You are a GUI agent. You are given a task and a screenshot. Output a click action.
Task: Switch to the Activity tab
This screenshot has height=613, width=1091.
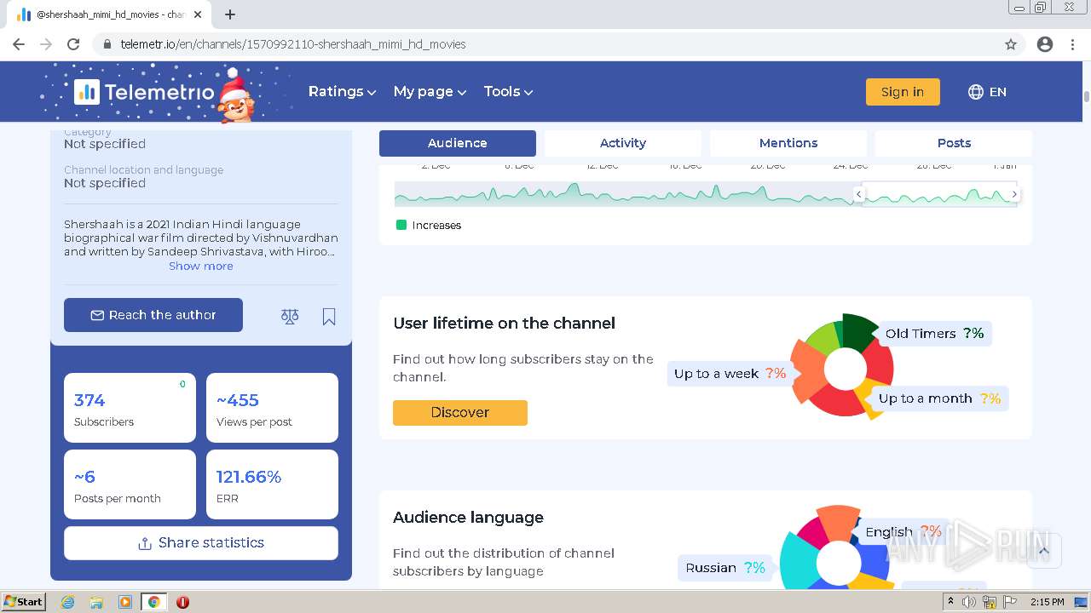click(623, 143)
